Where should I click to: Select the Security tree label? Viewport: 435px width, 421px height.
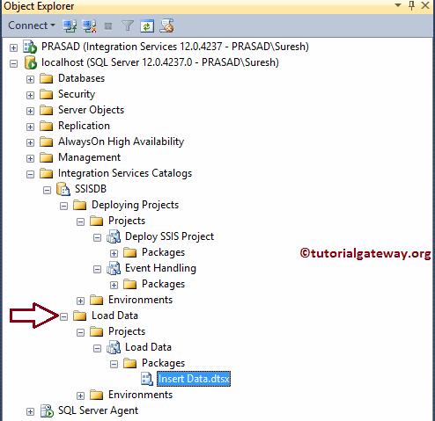pos(77,94)
